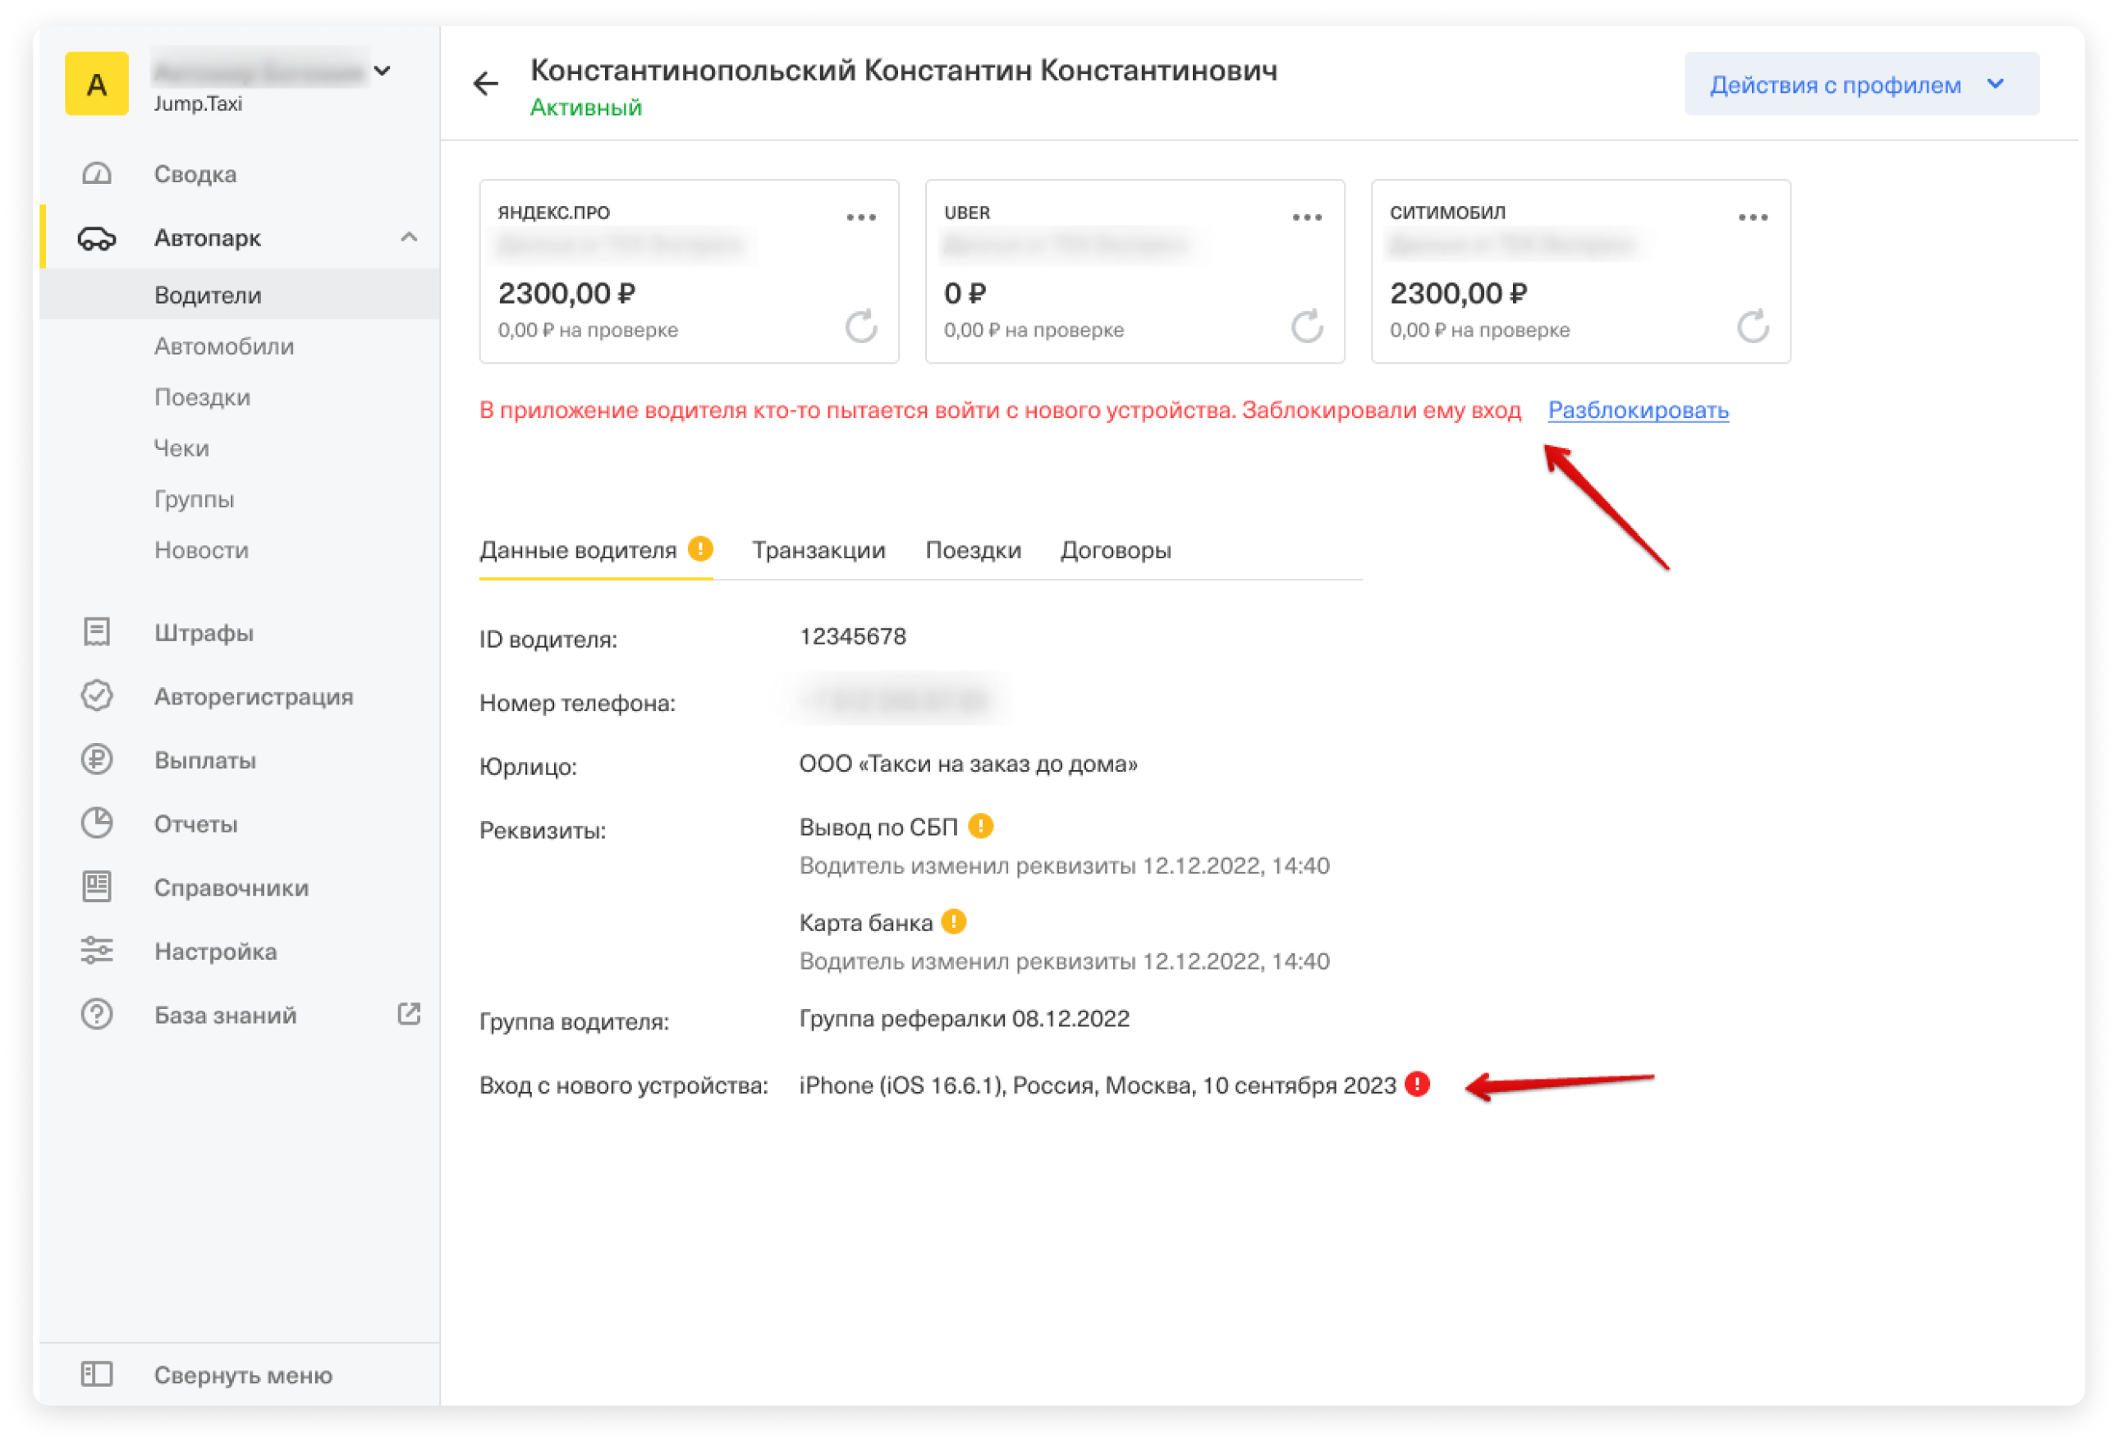2118x1445 pixels.
Task: Open three-dot menu on Яндекс.Про card
Action: coord(860,217)
